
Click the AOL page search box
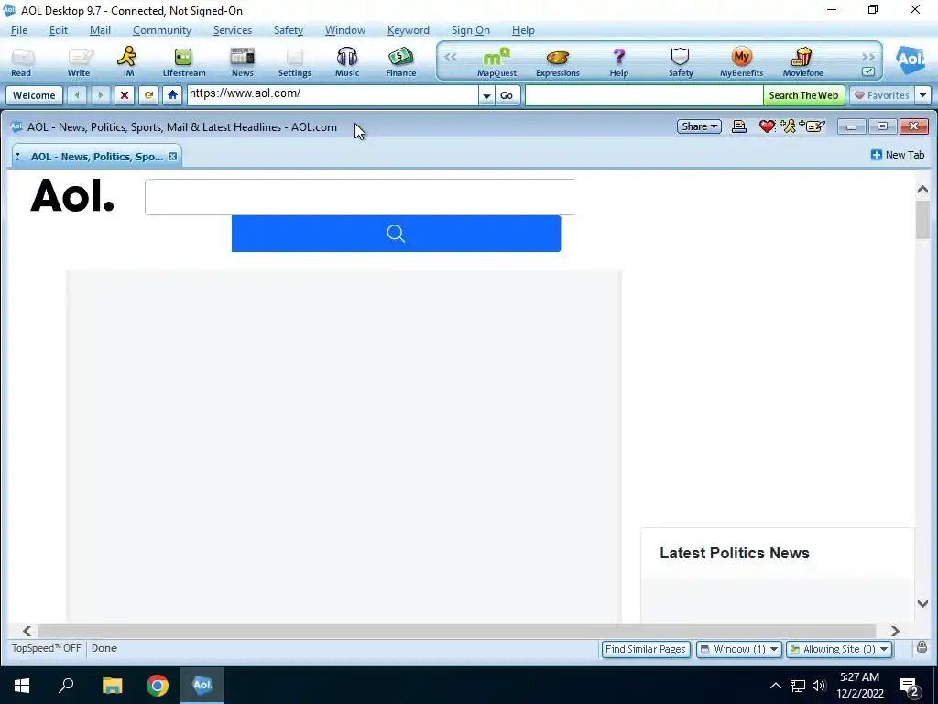pyautogui.click(x=359, y=197)
